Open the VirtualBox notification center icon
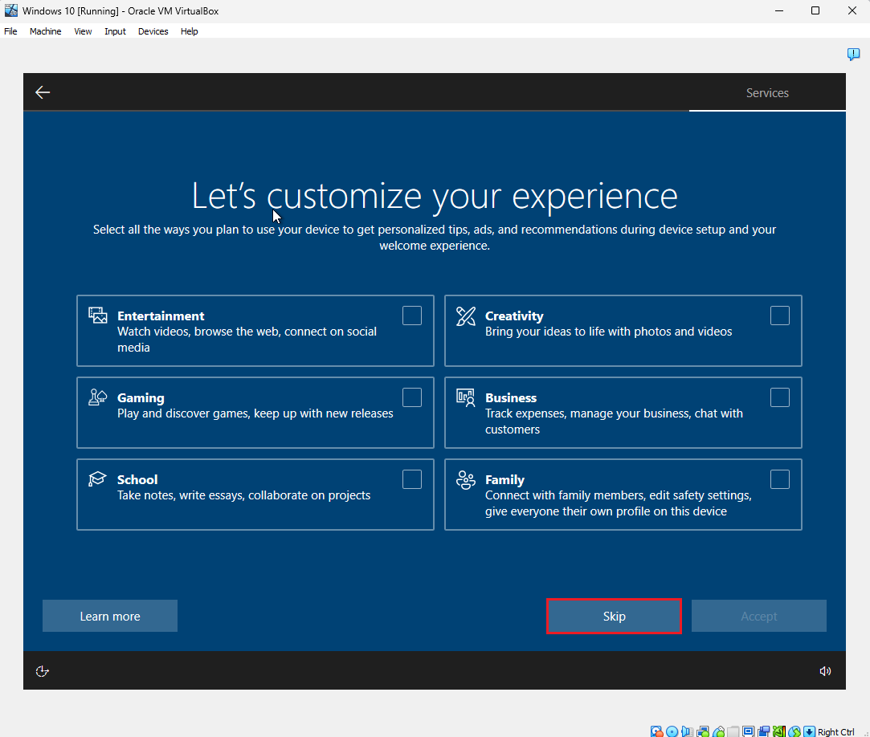The image size is (870, 737). 853,54
